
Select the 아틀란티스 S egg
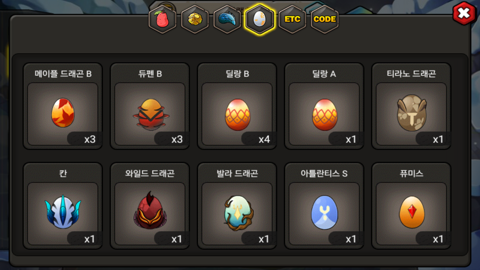(x=324, y=206)
